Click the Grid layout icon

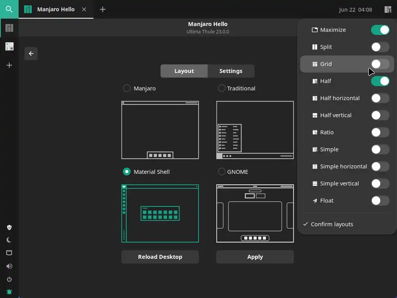(x=315, y=64)
